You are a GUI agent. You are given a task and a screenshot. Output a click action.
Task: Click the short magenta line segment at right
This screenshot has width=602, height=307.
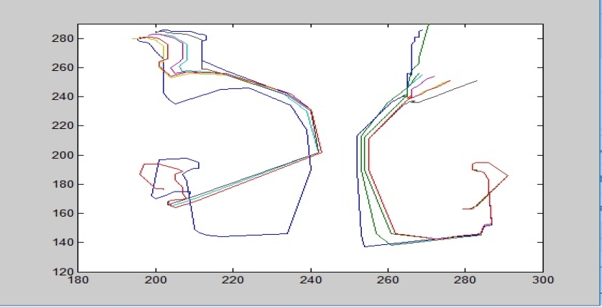tap(427, 78)
